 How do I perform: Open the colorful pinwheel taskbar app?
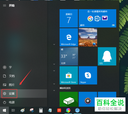pos(68,110)
